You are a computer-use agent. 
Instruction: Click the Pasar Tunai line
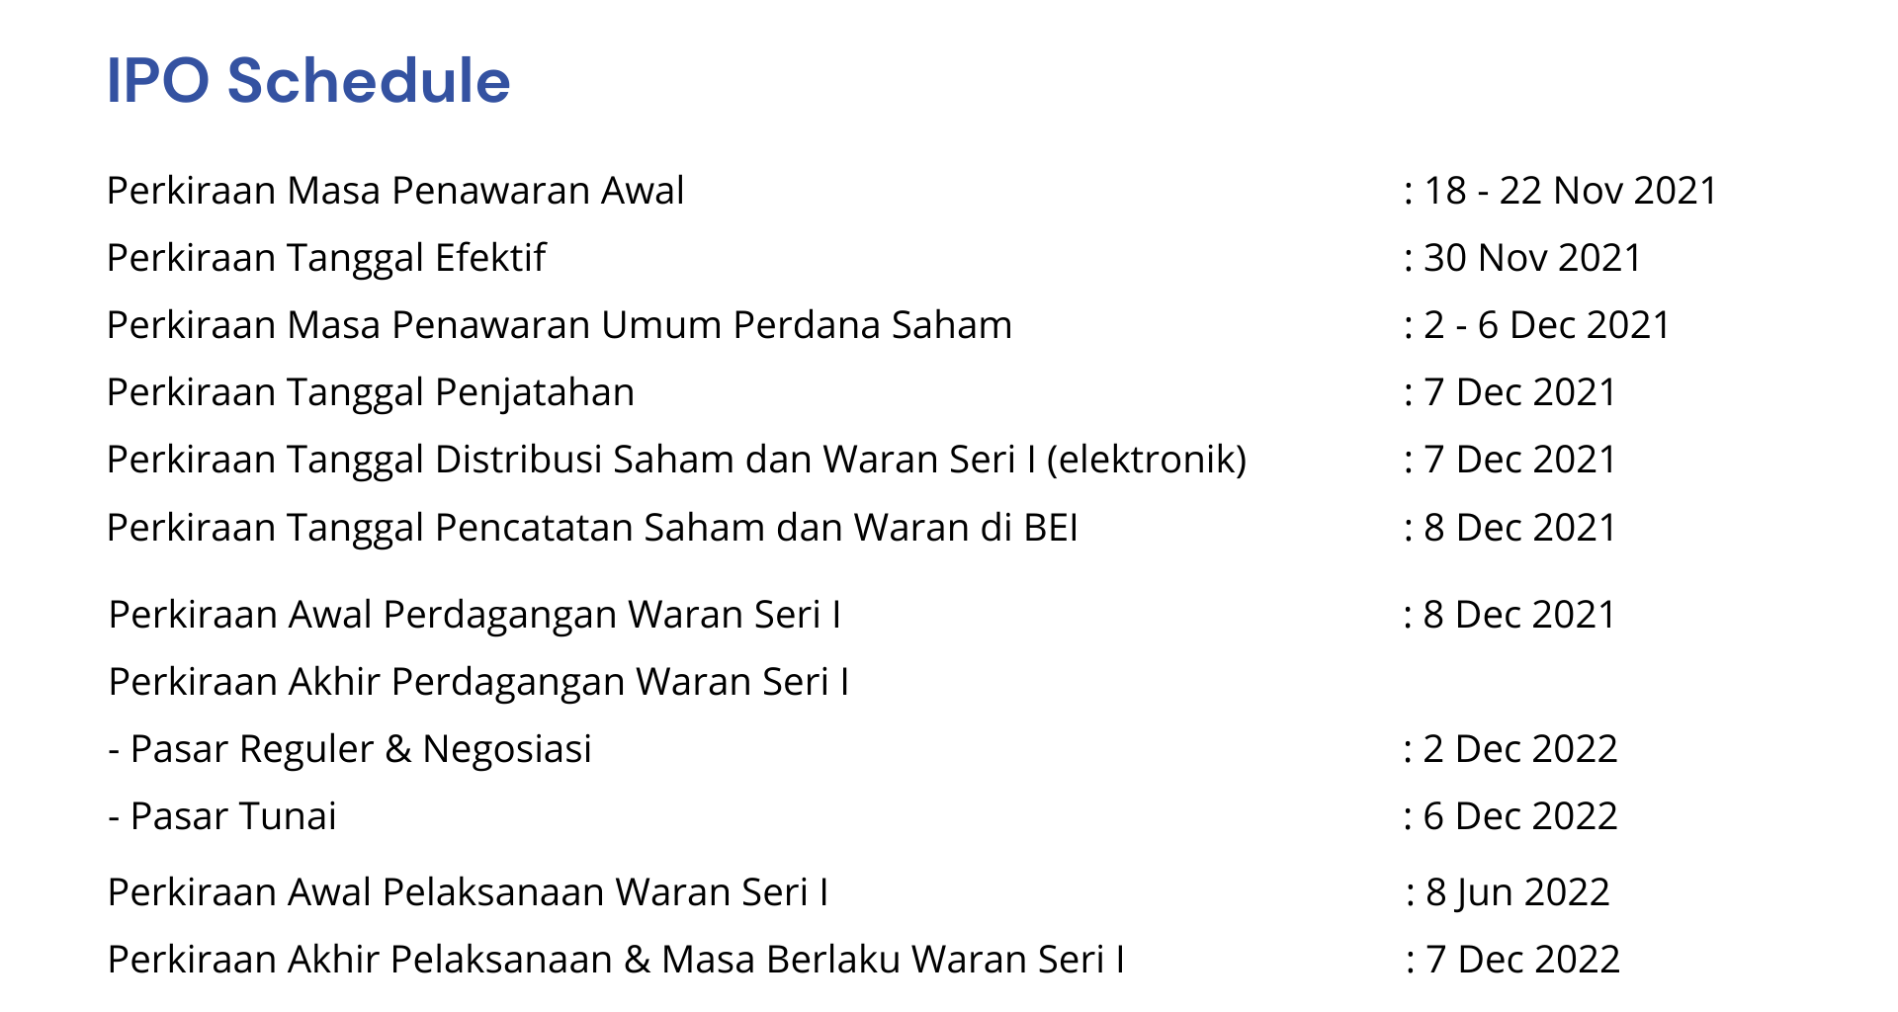coord(222,816)
